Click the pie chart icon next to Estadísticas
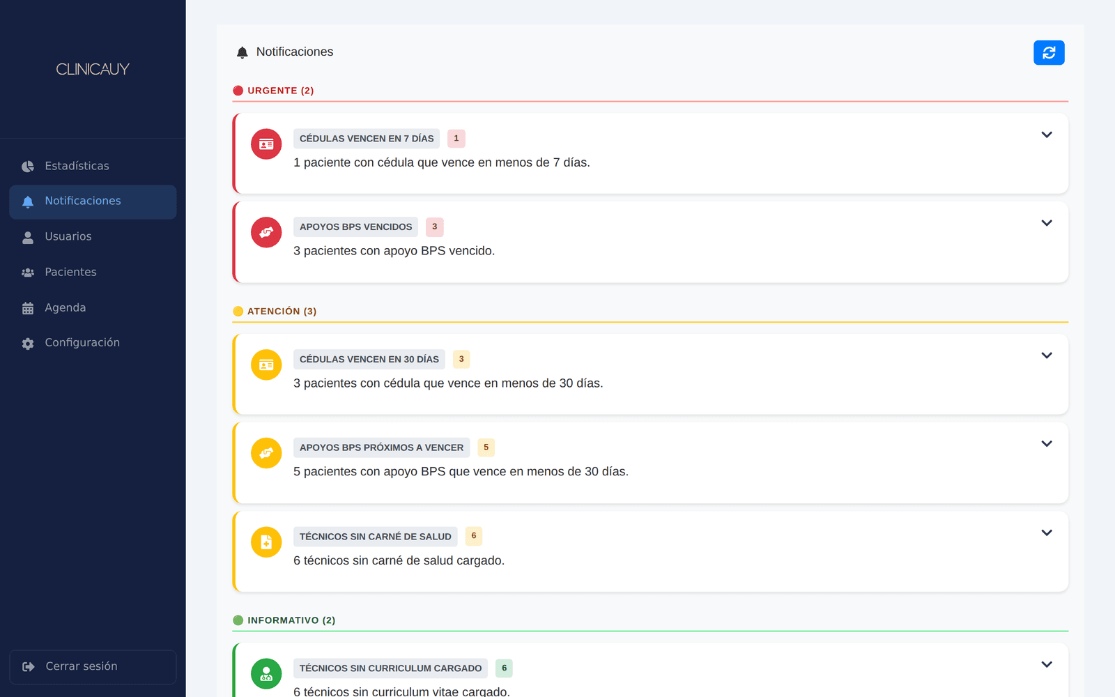The width and height of the screenshot is (1115, 697). click(28, 167)
